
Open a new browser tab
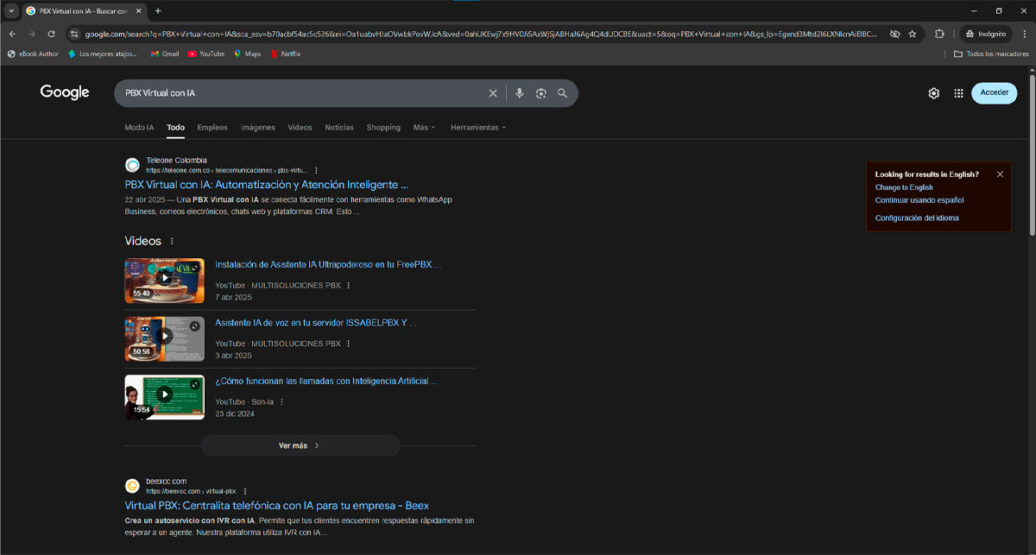click(158, 11)
